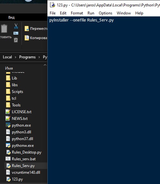
Task: Open the Format menu
Action: pos(77,13)
